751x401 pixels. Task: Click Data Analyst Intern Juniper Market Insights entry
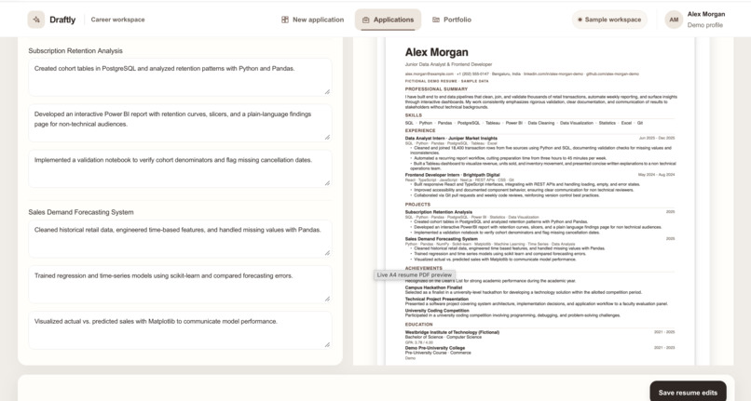pyautogui.click(x=451, y=138)
